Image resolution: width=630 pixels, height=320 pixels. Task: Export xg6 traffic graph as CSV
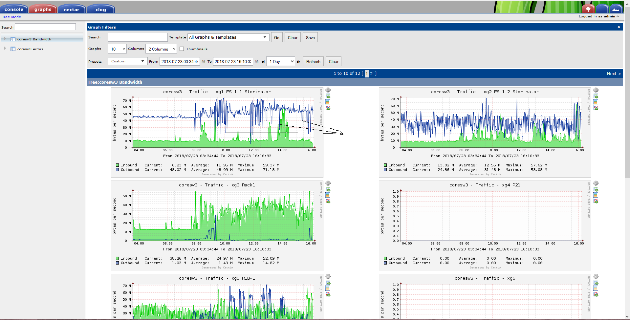click(596, 282)
